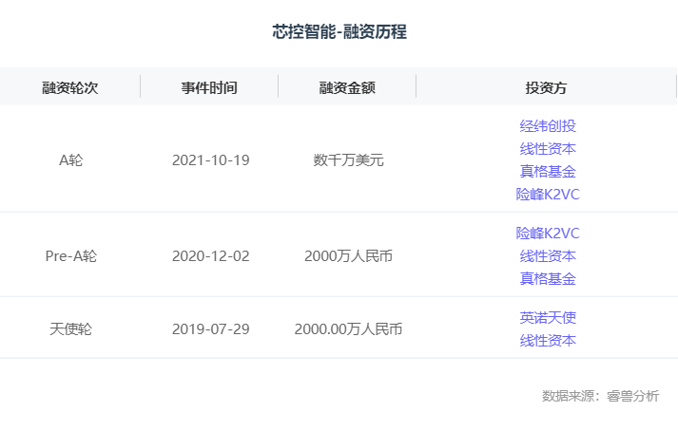Open 线性资本 link in A轮 row
This screenshot has width=678, height=431.
pos(548,149)
